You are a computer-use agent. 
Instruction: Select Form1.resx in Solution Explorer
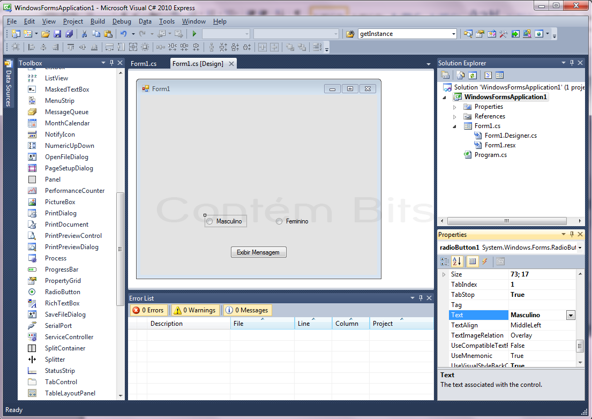500,145
